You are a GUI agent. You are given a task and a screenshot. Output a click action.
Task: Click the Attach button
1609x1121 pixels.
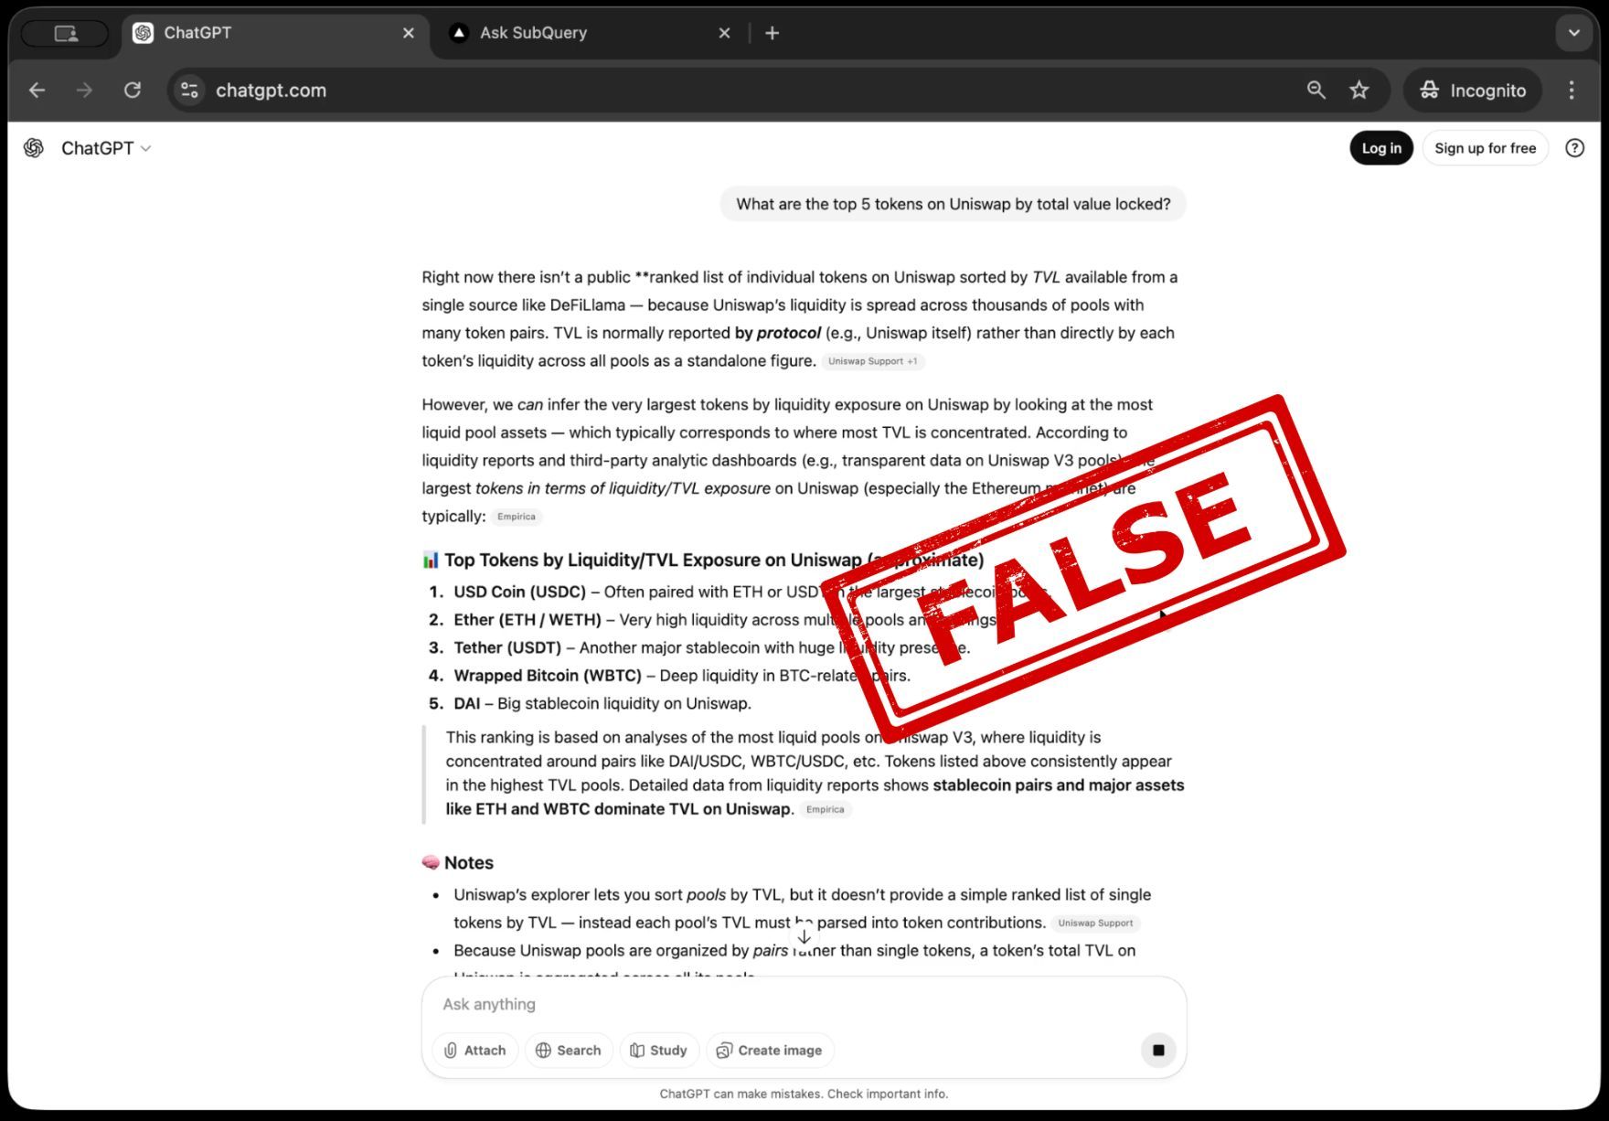tap(474, 1050)
